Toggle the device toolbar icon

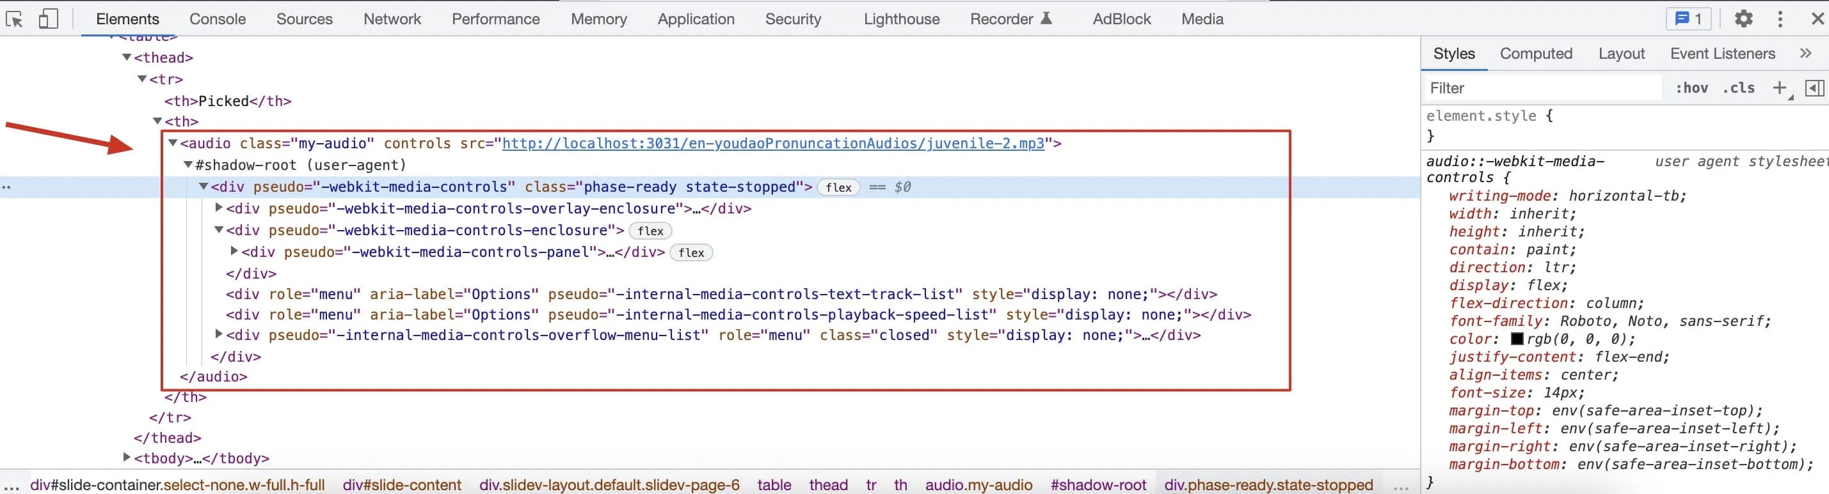click(47, 19)
